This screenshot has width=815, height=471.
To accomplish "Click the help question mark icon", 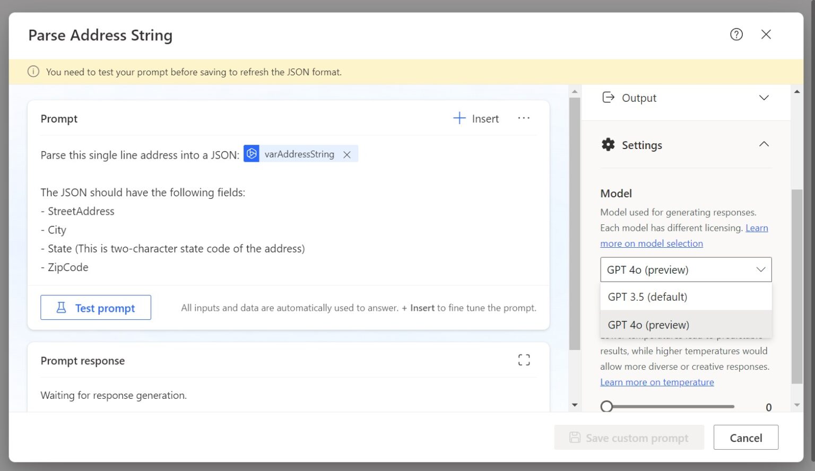I will 736,34.
